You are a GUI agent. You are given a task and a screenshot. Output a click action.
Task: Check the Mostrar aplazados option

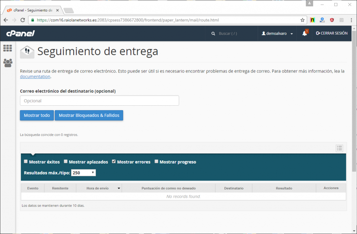[x=66, y=161]
